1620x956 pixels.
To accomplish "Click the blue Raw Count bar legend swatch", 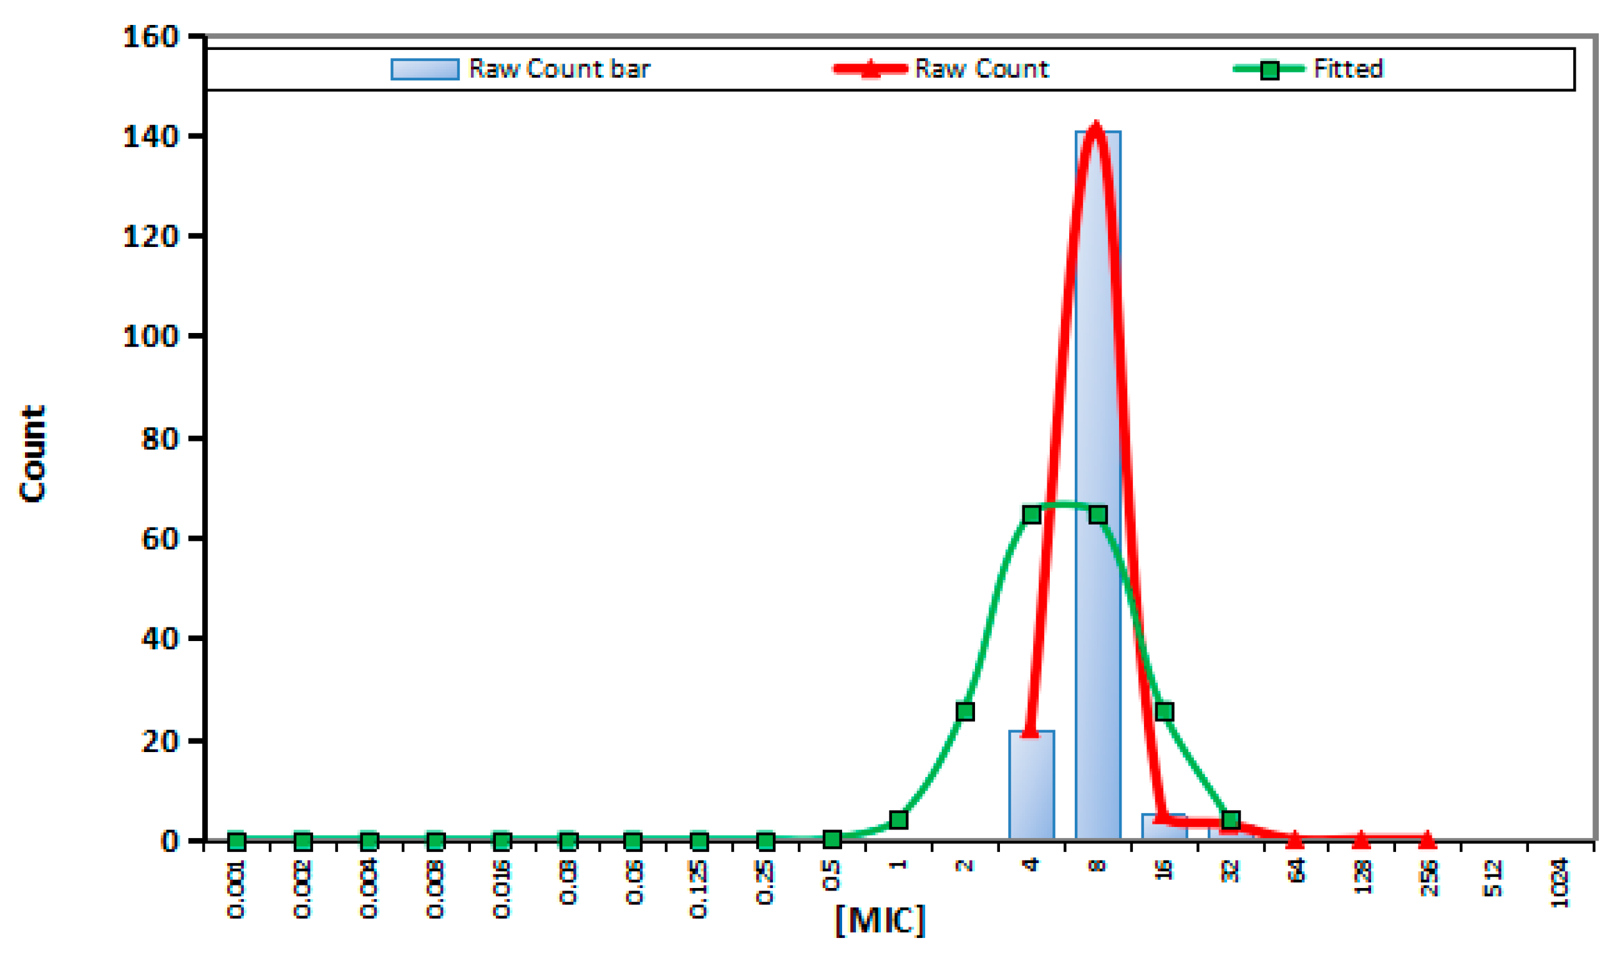I will point(425,69).
